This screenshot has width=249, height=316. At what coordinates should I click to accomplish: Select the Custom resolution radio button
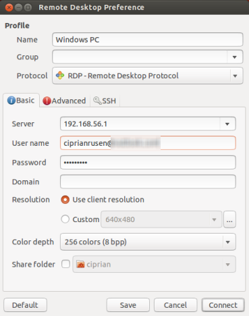pos(65,219)
